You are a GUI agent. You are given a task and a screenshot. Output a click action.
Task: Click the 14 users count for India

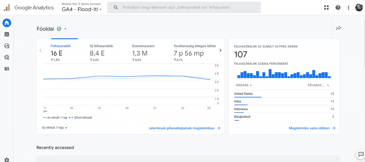[x=332, y=101]
